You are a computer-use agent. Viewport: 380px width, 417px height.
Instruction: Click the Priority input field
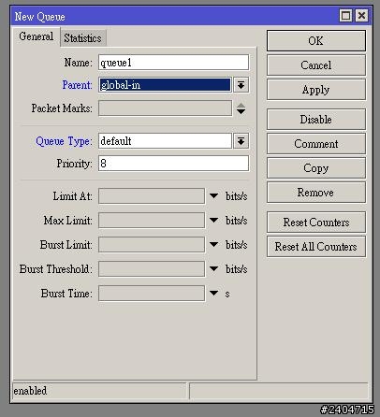click(173, 164)
